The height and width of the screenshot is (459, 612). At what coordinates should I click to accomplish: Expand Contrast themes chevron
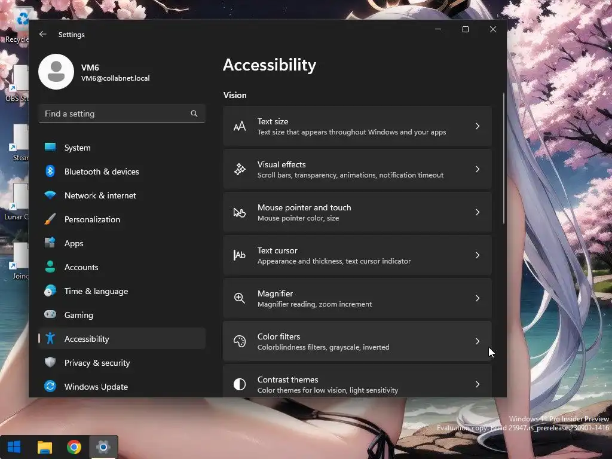[478, 384]
